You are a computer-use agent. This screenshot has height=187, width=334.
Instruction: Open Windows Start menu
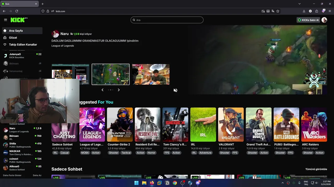click(x=136, y=183)
